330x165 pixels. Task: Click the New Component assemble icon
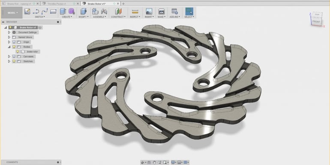(x=95, y=12)
